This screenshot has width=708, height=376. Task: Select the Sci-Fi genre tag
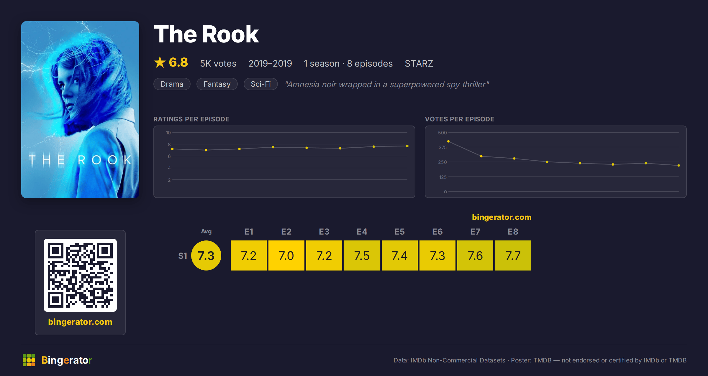click(x=261, y=84)
